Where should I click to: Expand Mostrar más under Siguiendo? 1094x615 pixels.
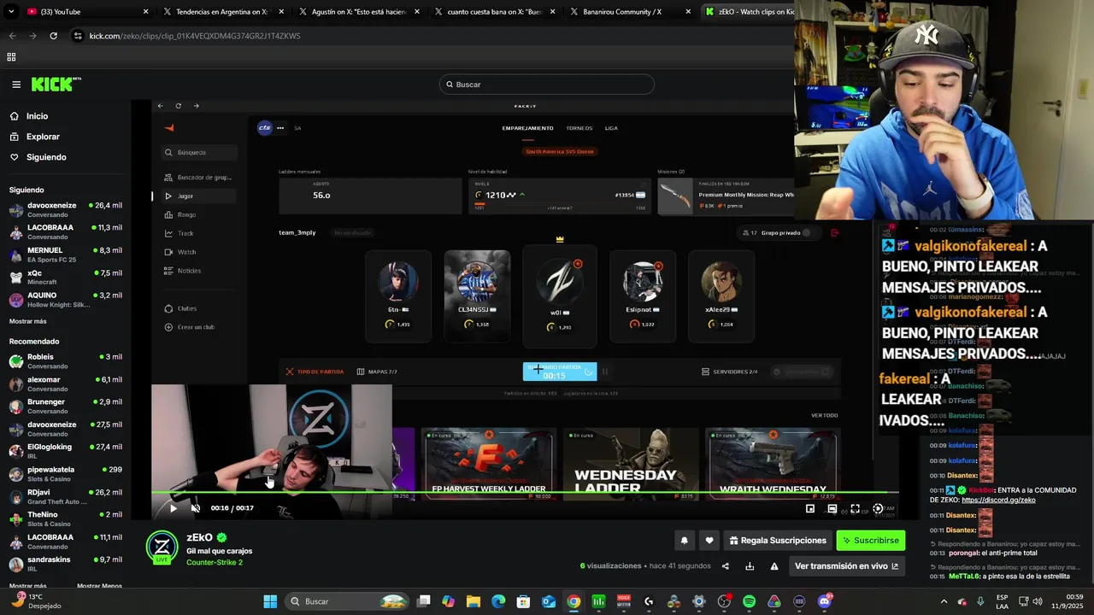click(x=28, y=321)
